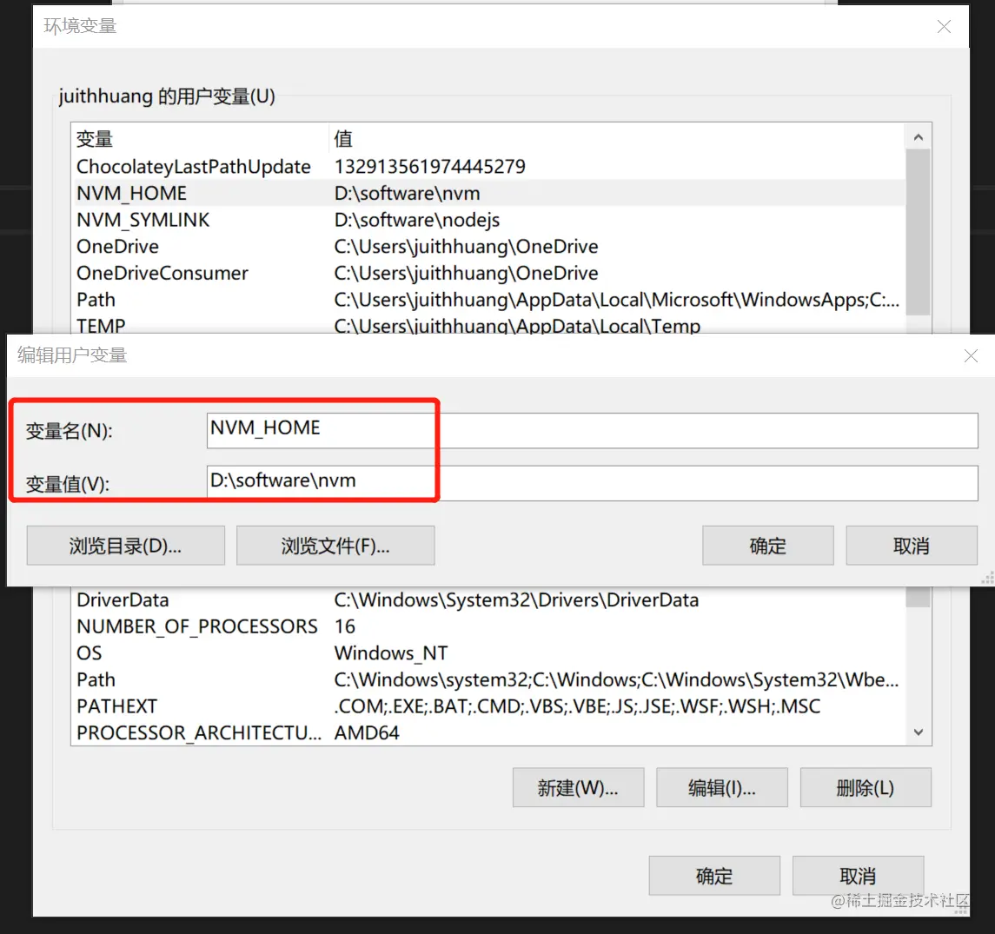Screen dimensions: 995x934
Task: Click 确定 at bottom of 环境变量 window
Action: click(x=714, y=876)
